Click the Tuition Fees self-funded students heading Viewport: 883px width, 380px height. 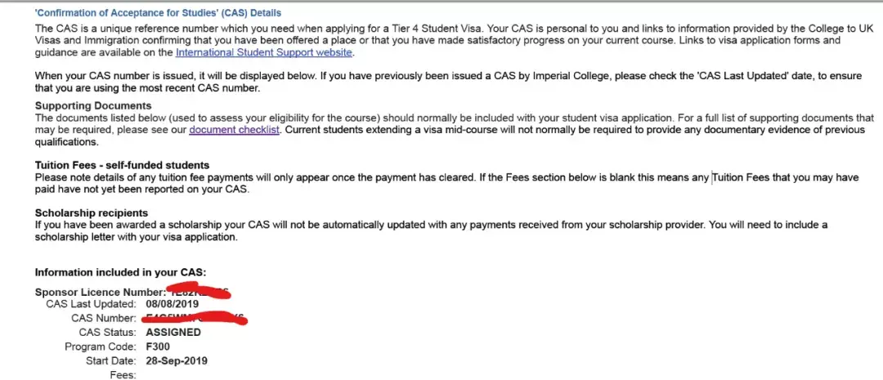[122, 165]
